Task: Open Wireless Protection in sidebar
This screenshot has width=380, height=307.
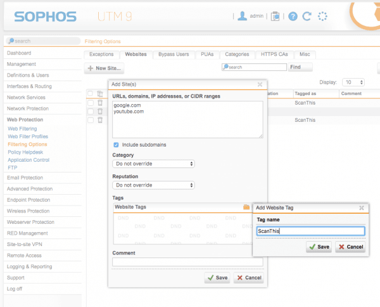Action: pyautogui.click(x=28, y=211)
